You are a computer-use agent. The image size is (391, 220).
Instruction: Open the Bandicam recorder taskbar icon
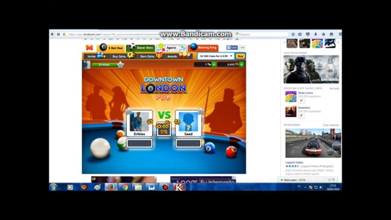165,187
